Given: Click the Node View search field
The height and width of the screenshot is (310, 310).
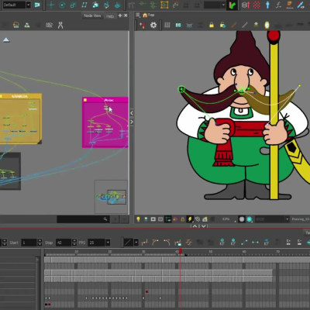Looking at the screenshot, I should [83, 219].
